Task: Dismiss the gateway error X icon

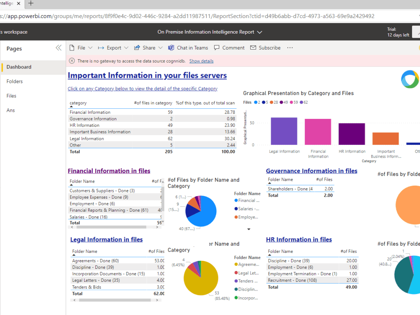Action: tap(72, 61)
